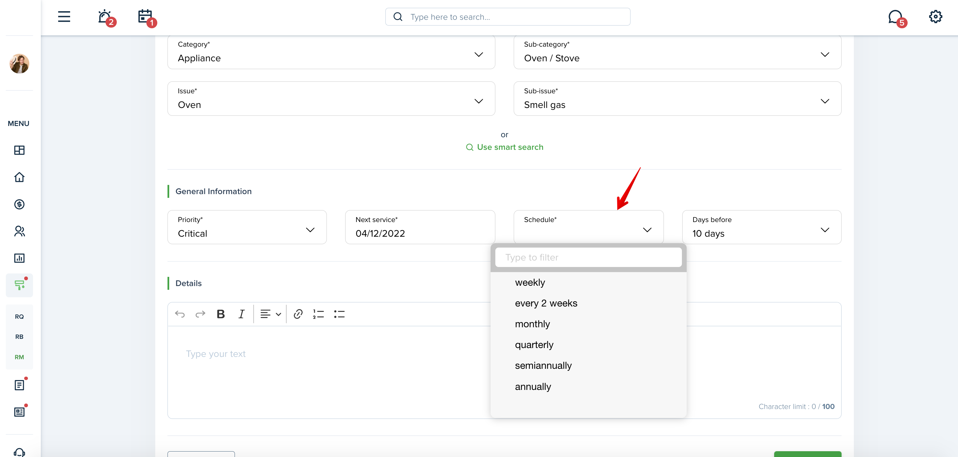Image resolution: width=958 pixels, height=457 pixels.
Task: Toggle bold formatting
Action: tap(221, 314)
